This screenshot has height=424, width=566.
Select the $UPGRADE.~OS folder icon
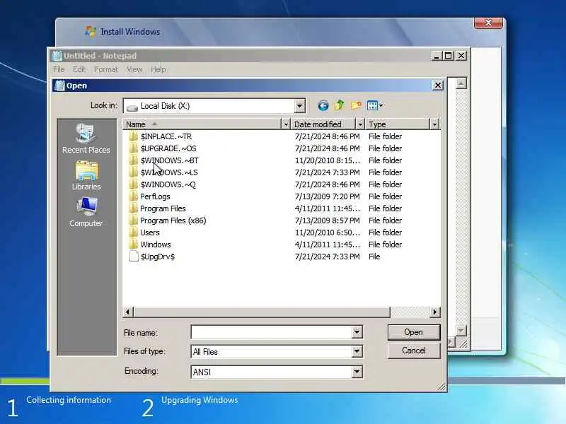pos(133,148)
